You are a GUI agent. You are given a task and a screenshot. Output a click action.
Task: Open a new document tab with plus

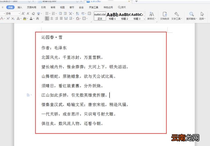pyautogui.click(x=136, y=1)
